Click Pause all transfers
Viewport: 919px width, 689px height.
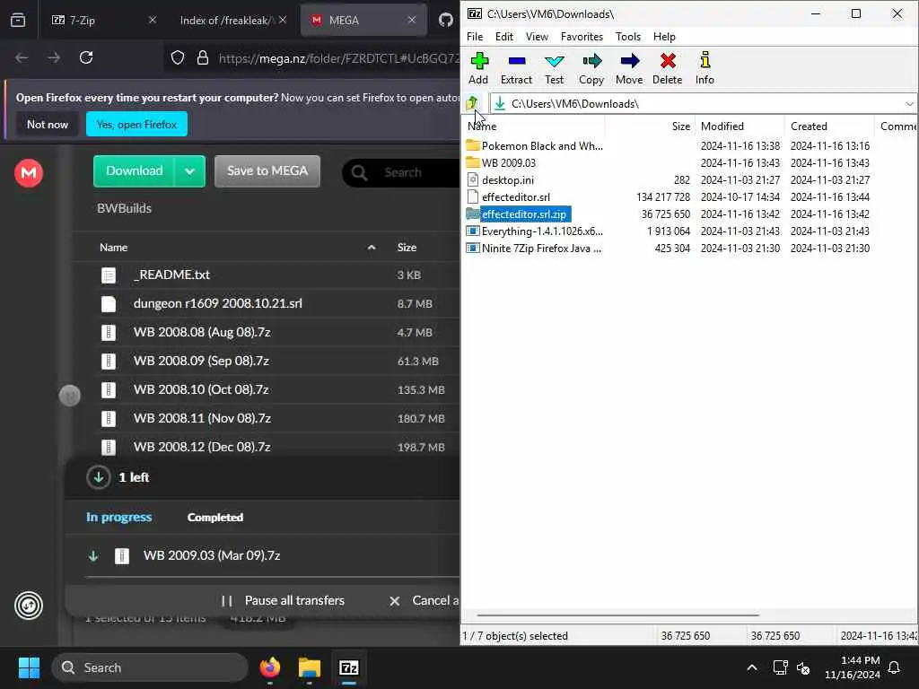pyautogui.click(x=283, y=600)
